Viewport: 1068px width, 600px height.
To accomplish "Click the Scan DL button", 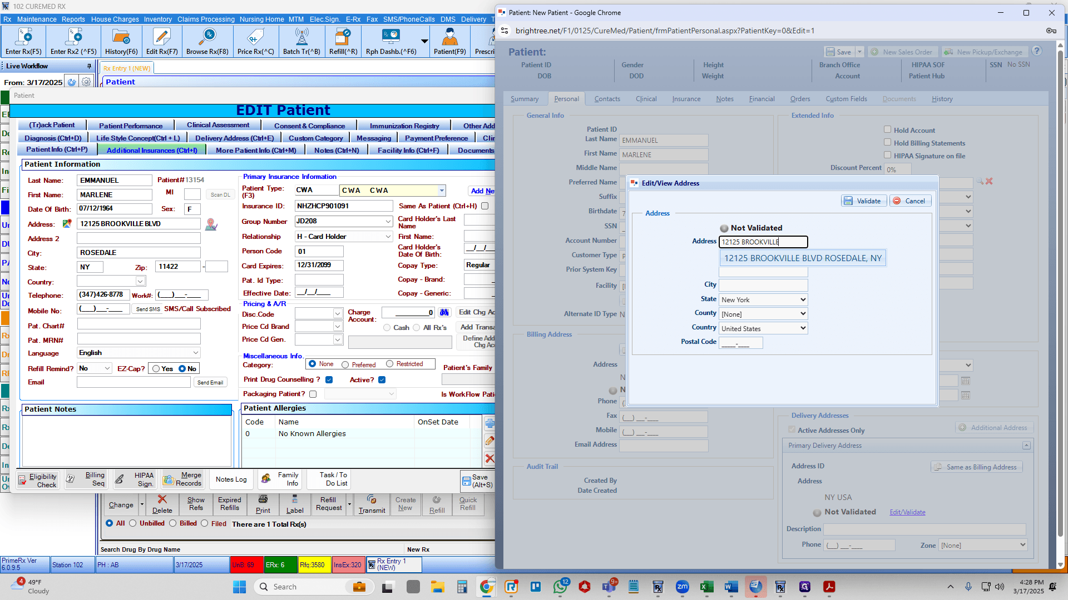I will pos(220,195).
